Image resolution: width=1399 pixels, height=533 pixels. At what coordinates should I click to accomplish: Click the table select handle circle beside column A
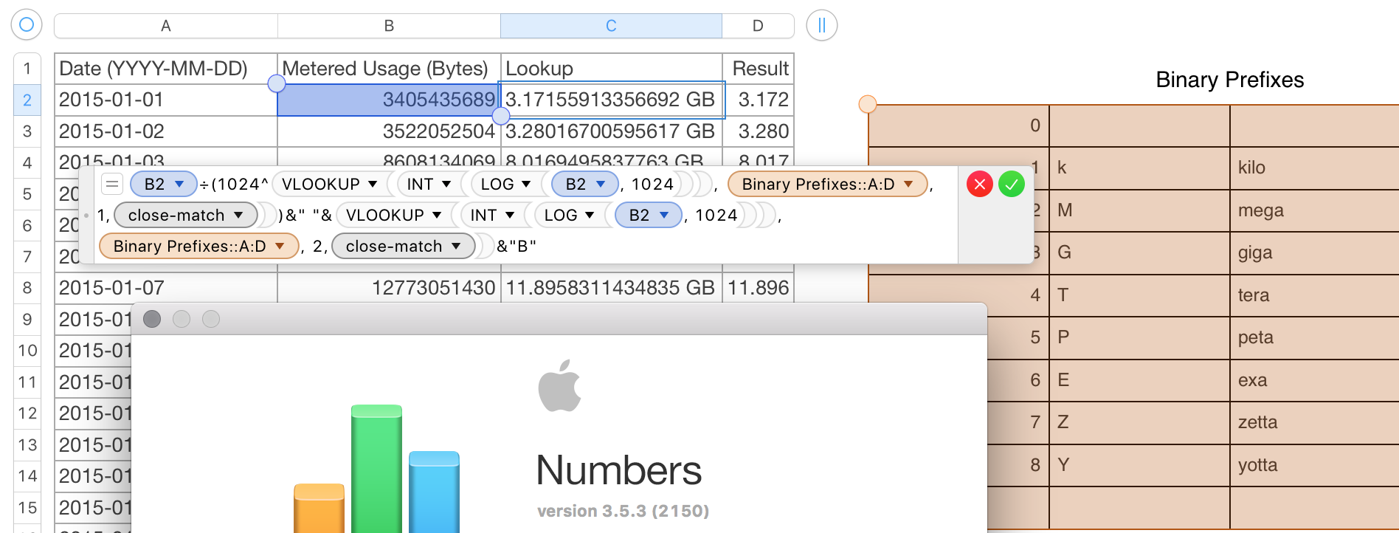pos(27,24)
